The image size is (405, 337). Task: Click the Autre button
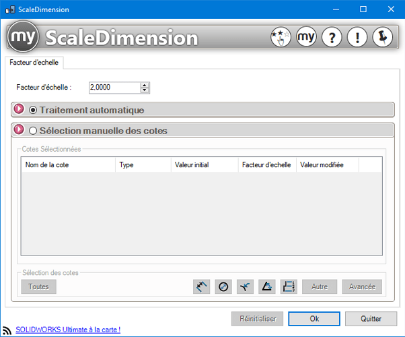click(x=320, y=286)
